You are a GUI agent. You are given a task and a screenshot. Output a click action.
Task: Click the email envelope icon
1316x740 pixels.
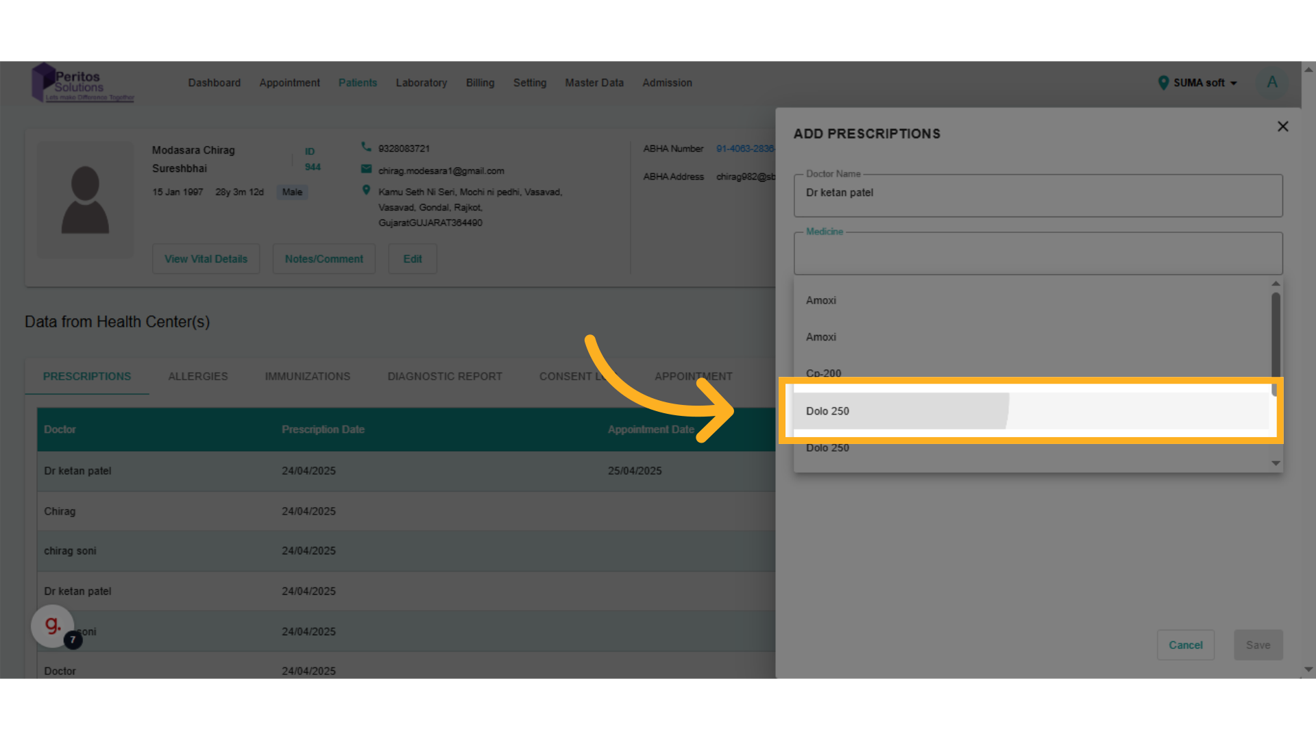366,169
